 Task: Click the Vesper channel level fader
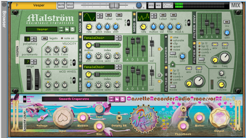tap(114, 6)
